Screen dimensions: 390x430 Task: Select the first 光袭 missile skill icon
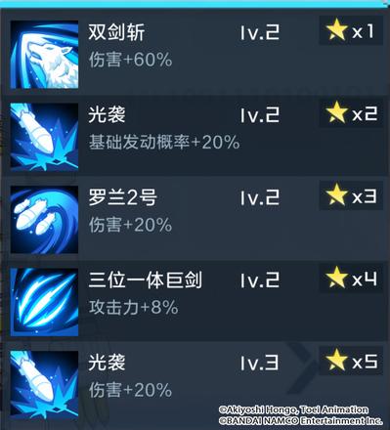44,137
